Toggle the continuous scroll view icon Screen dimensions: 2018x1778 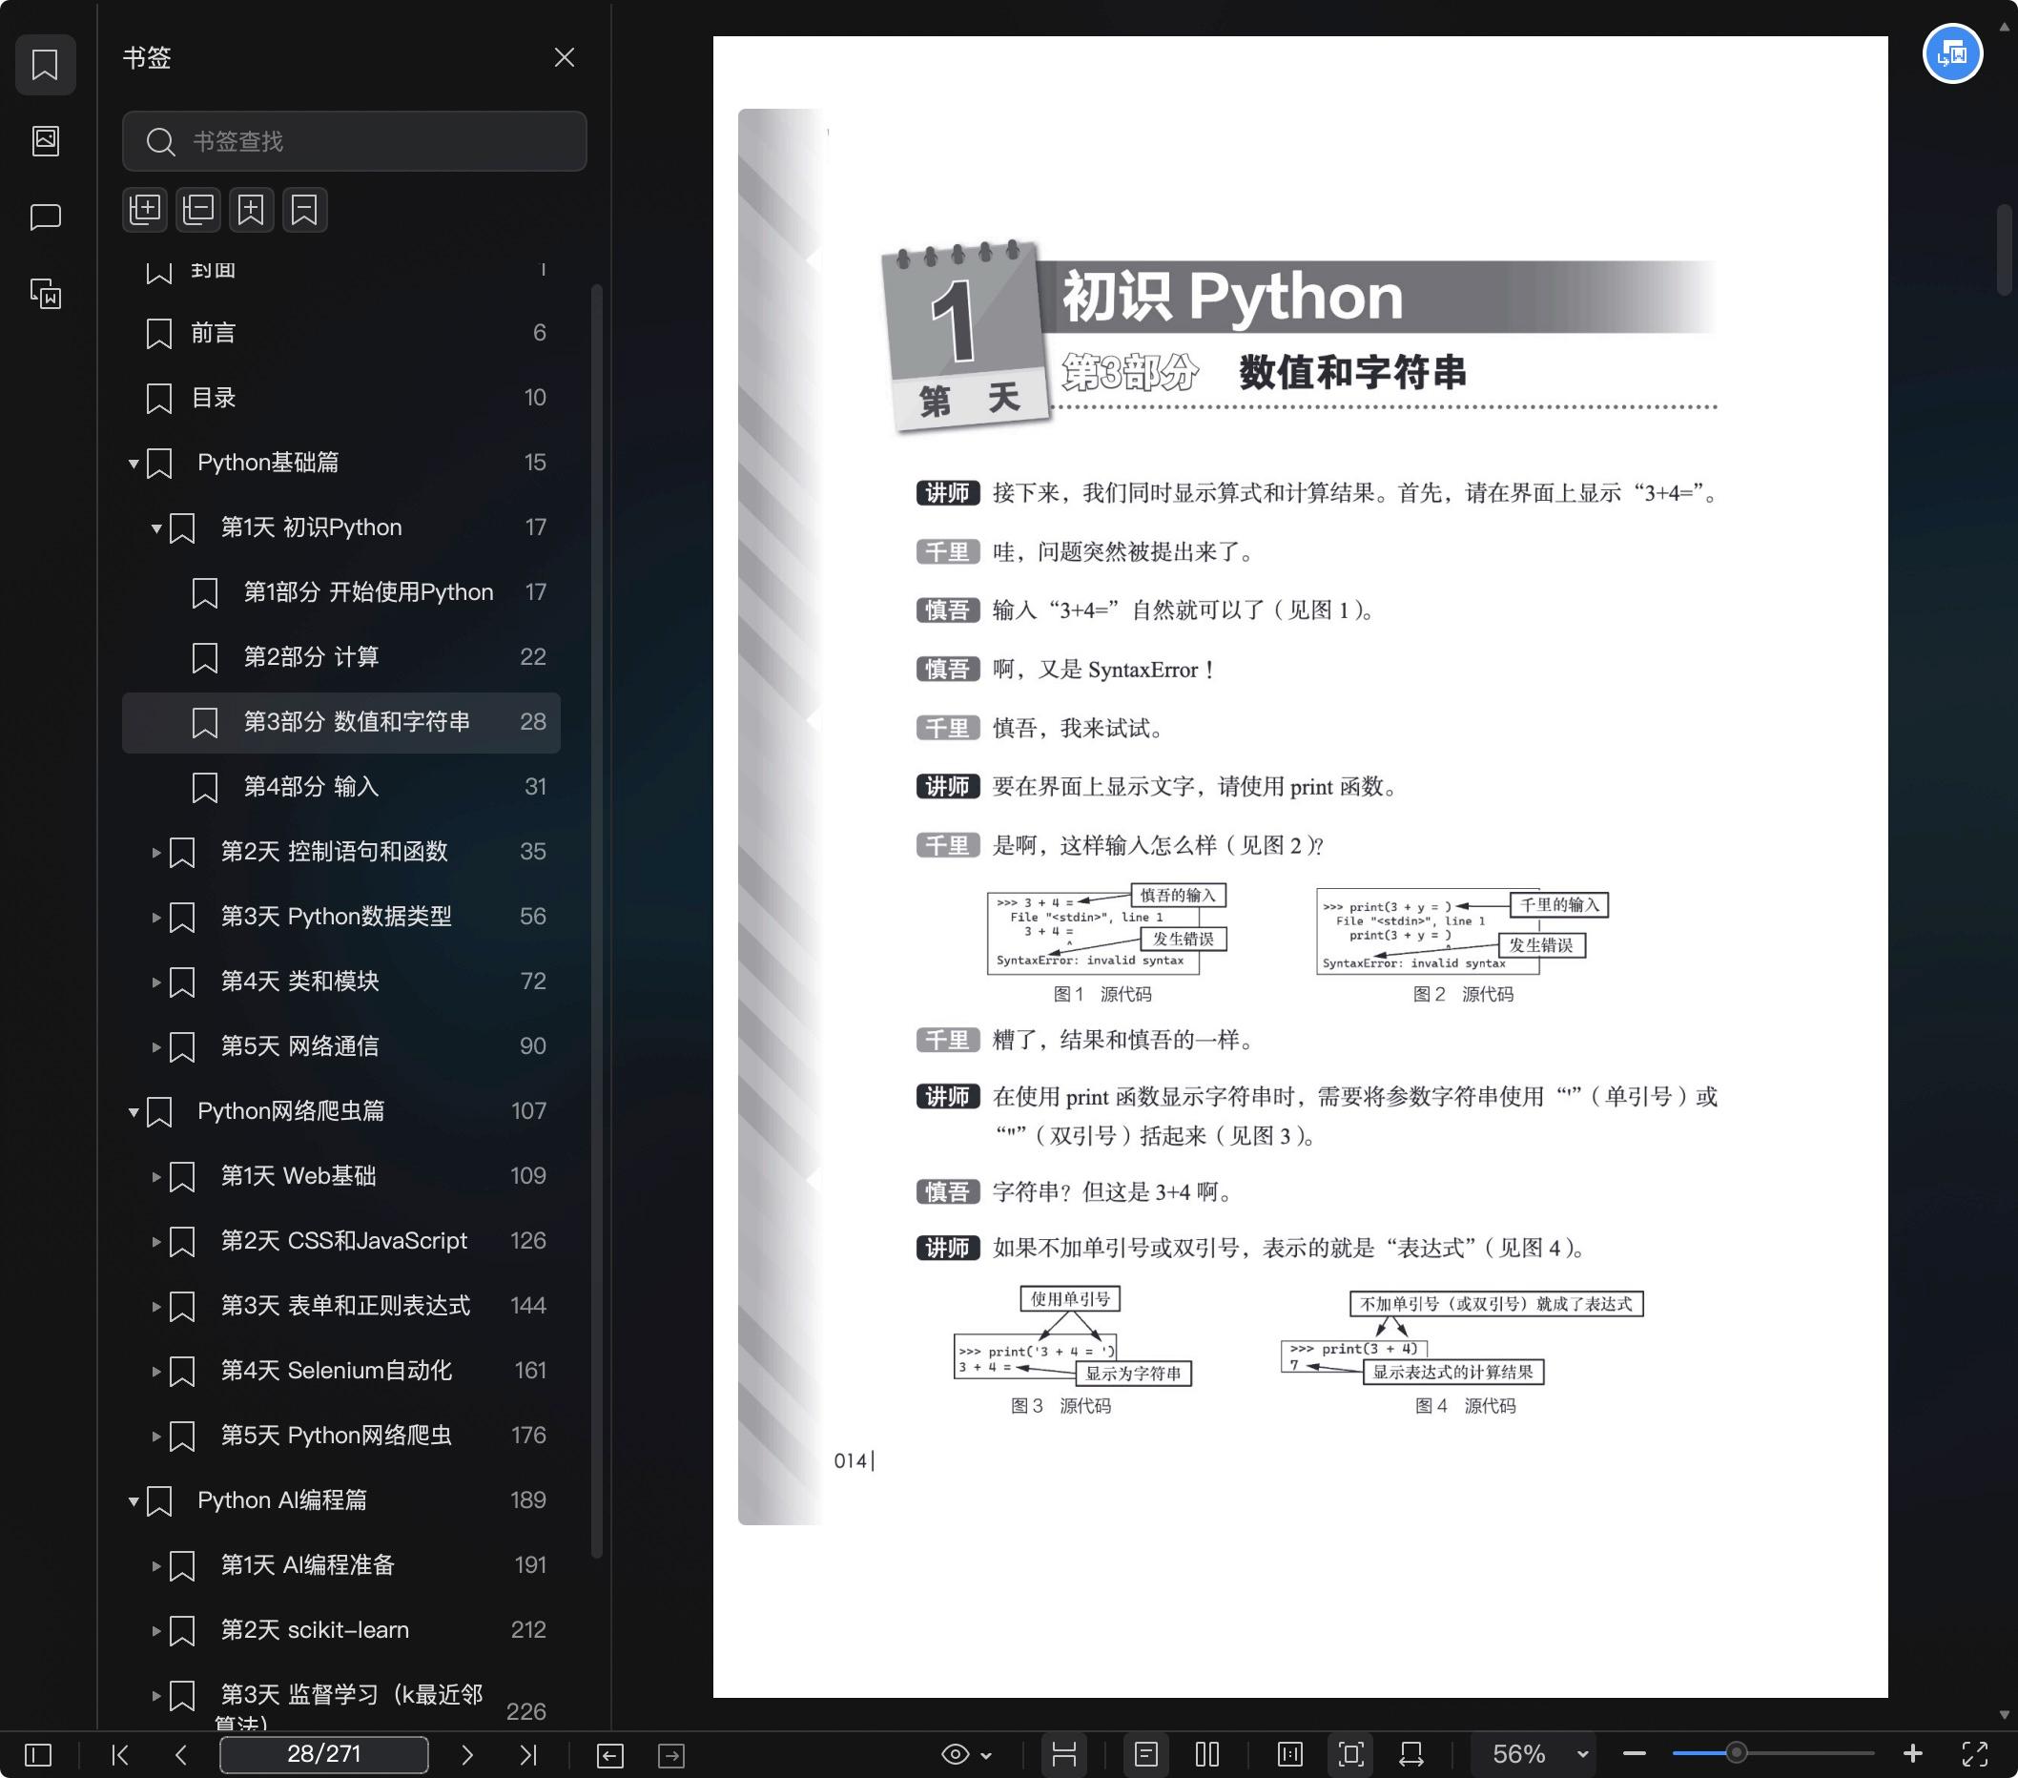[x=1064, y=1754]
